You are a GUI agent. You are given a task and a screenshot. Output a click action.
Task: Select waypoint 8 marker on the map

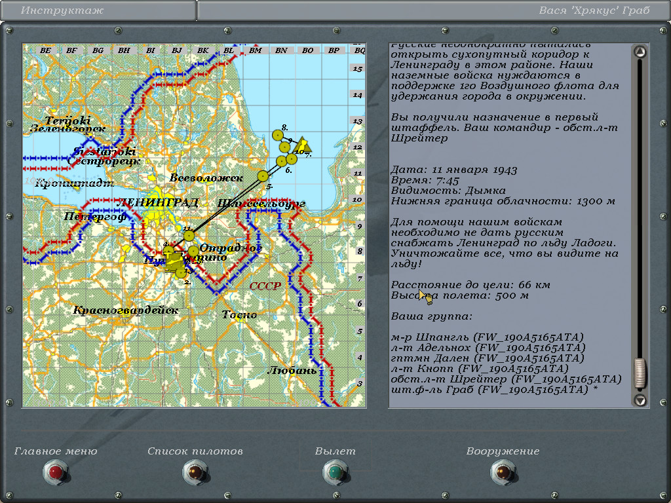pyautogui.click(x=278, y=135)
